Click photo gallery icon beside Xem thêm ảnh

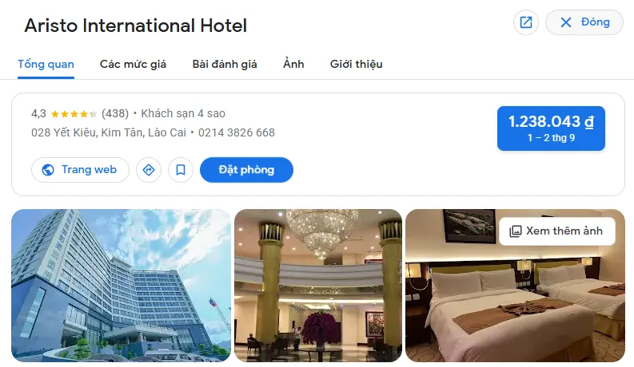[x=515, y=231]
